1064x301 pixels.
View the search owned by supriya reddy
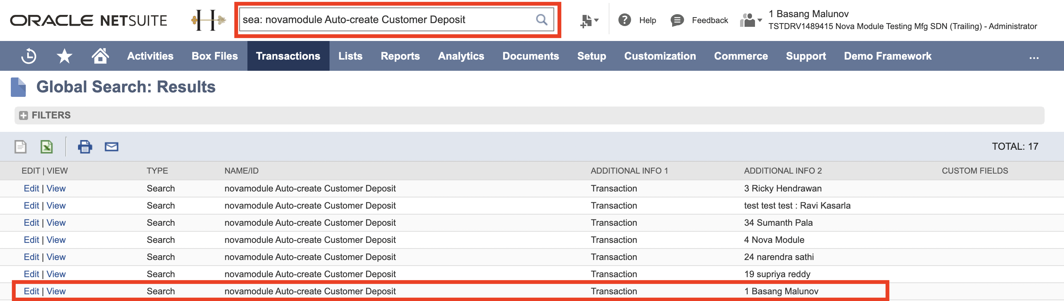pos(56,274)
